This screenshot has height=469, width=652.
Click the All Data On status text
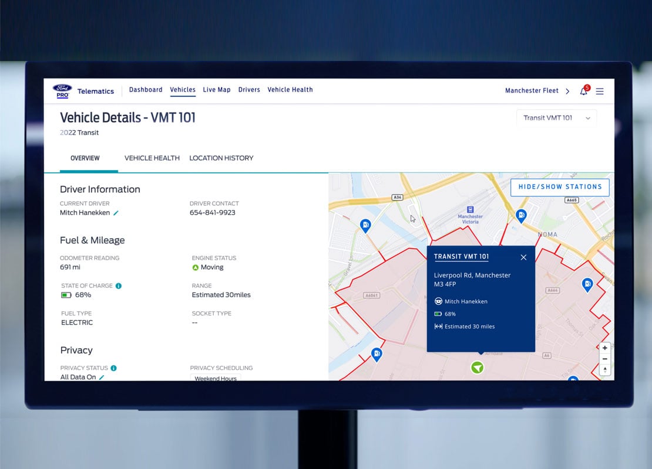[x=78, y=378]
